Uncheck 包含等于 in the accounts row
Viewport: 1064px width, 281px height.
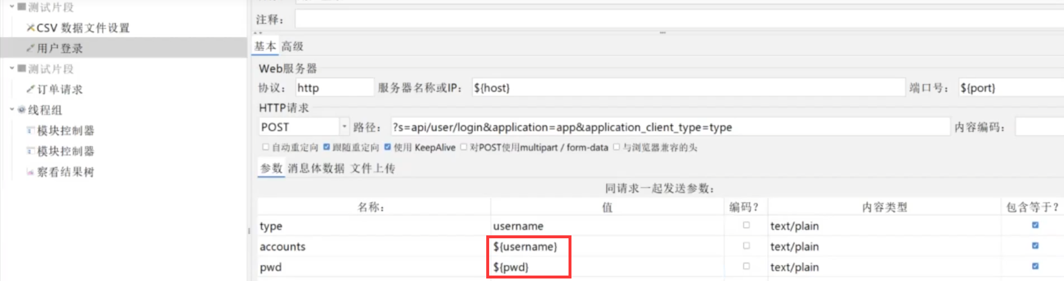click(1035, 246)
